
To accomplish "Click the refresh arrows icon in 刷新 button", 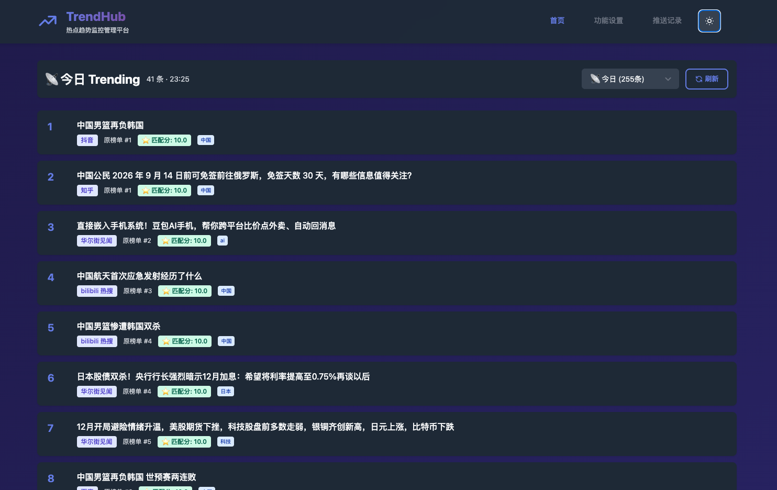I will point(699,79).
